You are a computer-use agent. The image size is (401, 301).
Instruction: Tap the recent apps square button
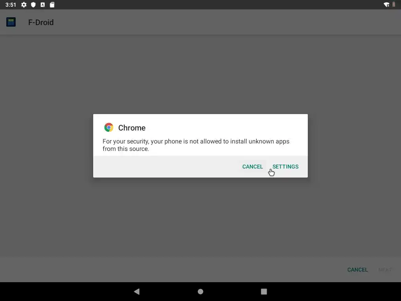pyautogui.click(x=264, y=292)
